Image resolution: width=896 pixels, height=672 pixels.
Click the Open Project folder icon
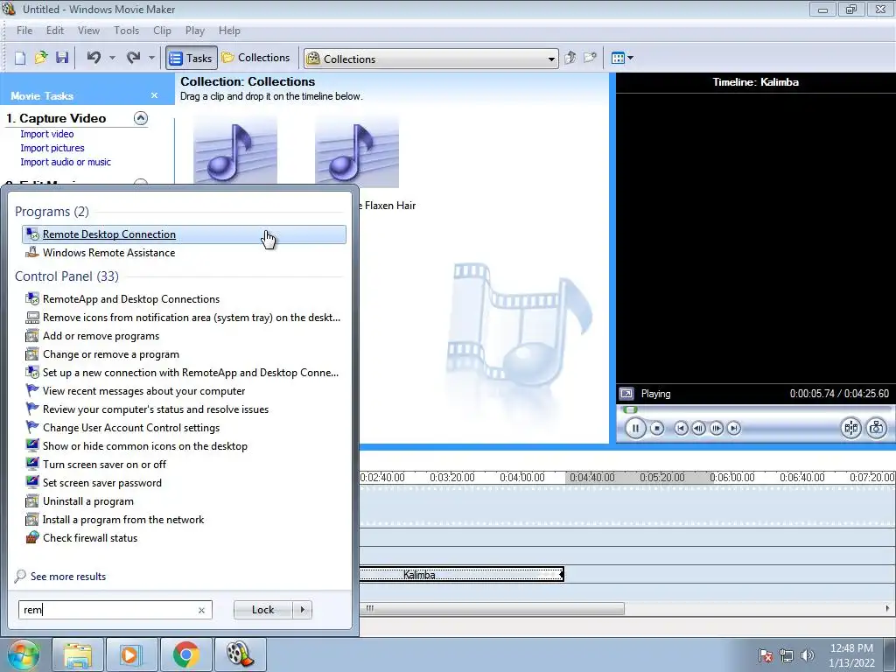[41, 58]
